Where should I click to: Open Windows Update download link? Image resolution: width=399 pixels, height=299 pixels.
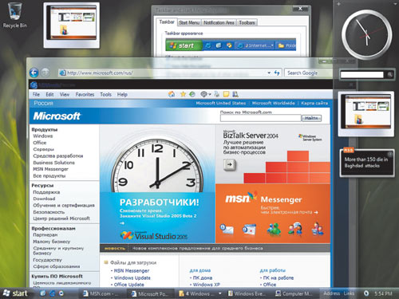[132, 277]
